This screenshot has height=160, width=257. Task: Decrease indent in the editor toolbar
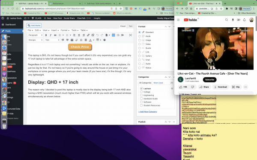(63, 40)
